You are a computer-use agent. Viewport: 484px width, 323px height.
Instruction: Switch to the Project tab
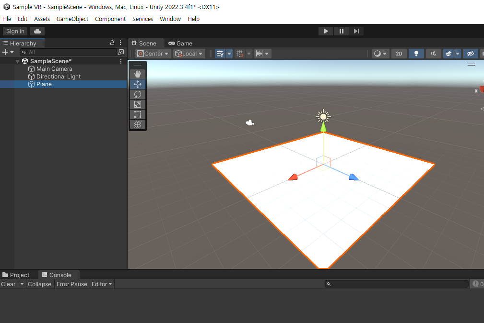[x=16, y=275]
